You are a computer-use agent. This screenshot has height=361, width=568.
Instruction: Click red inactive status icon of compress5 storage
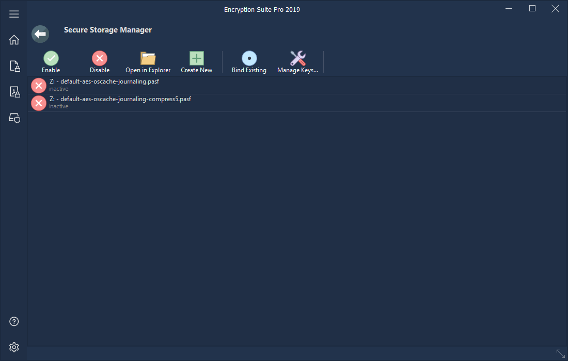point(39,103)
